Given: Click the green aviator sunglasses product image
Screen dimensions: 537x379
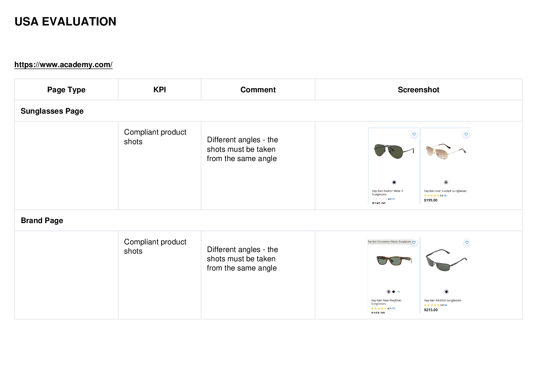Looking at the screenshot, I should [394, 151].
